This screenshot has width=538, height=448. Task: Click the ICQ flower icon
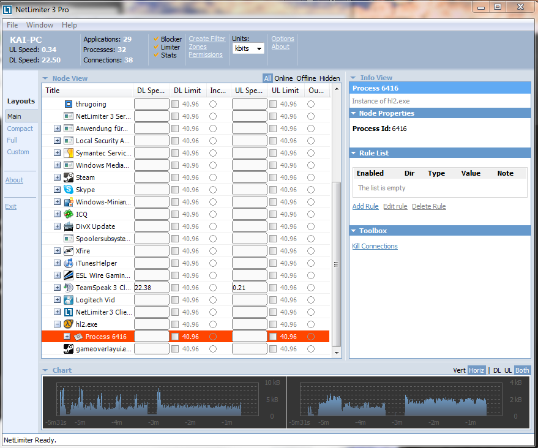tap(69, 214)
